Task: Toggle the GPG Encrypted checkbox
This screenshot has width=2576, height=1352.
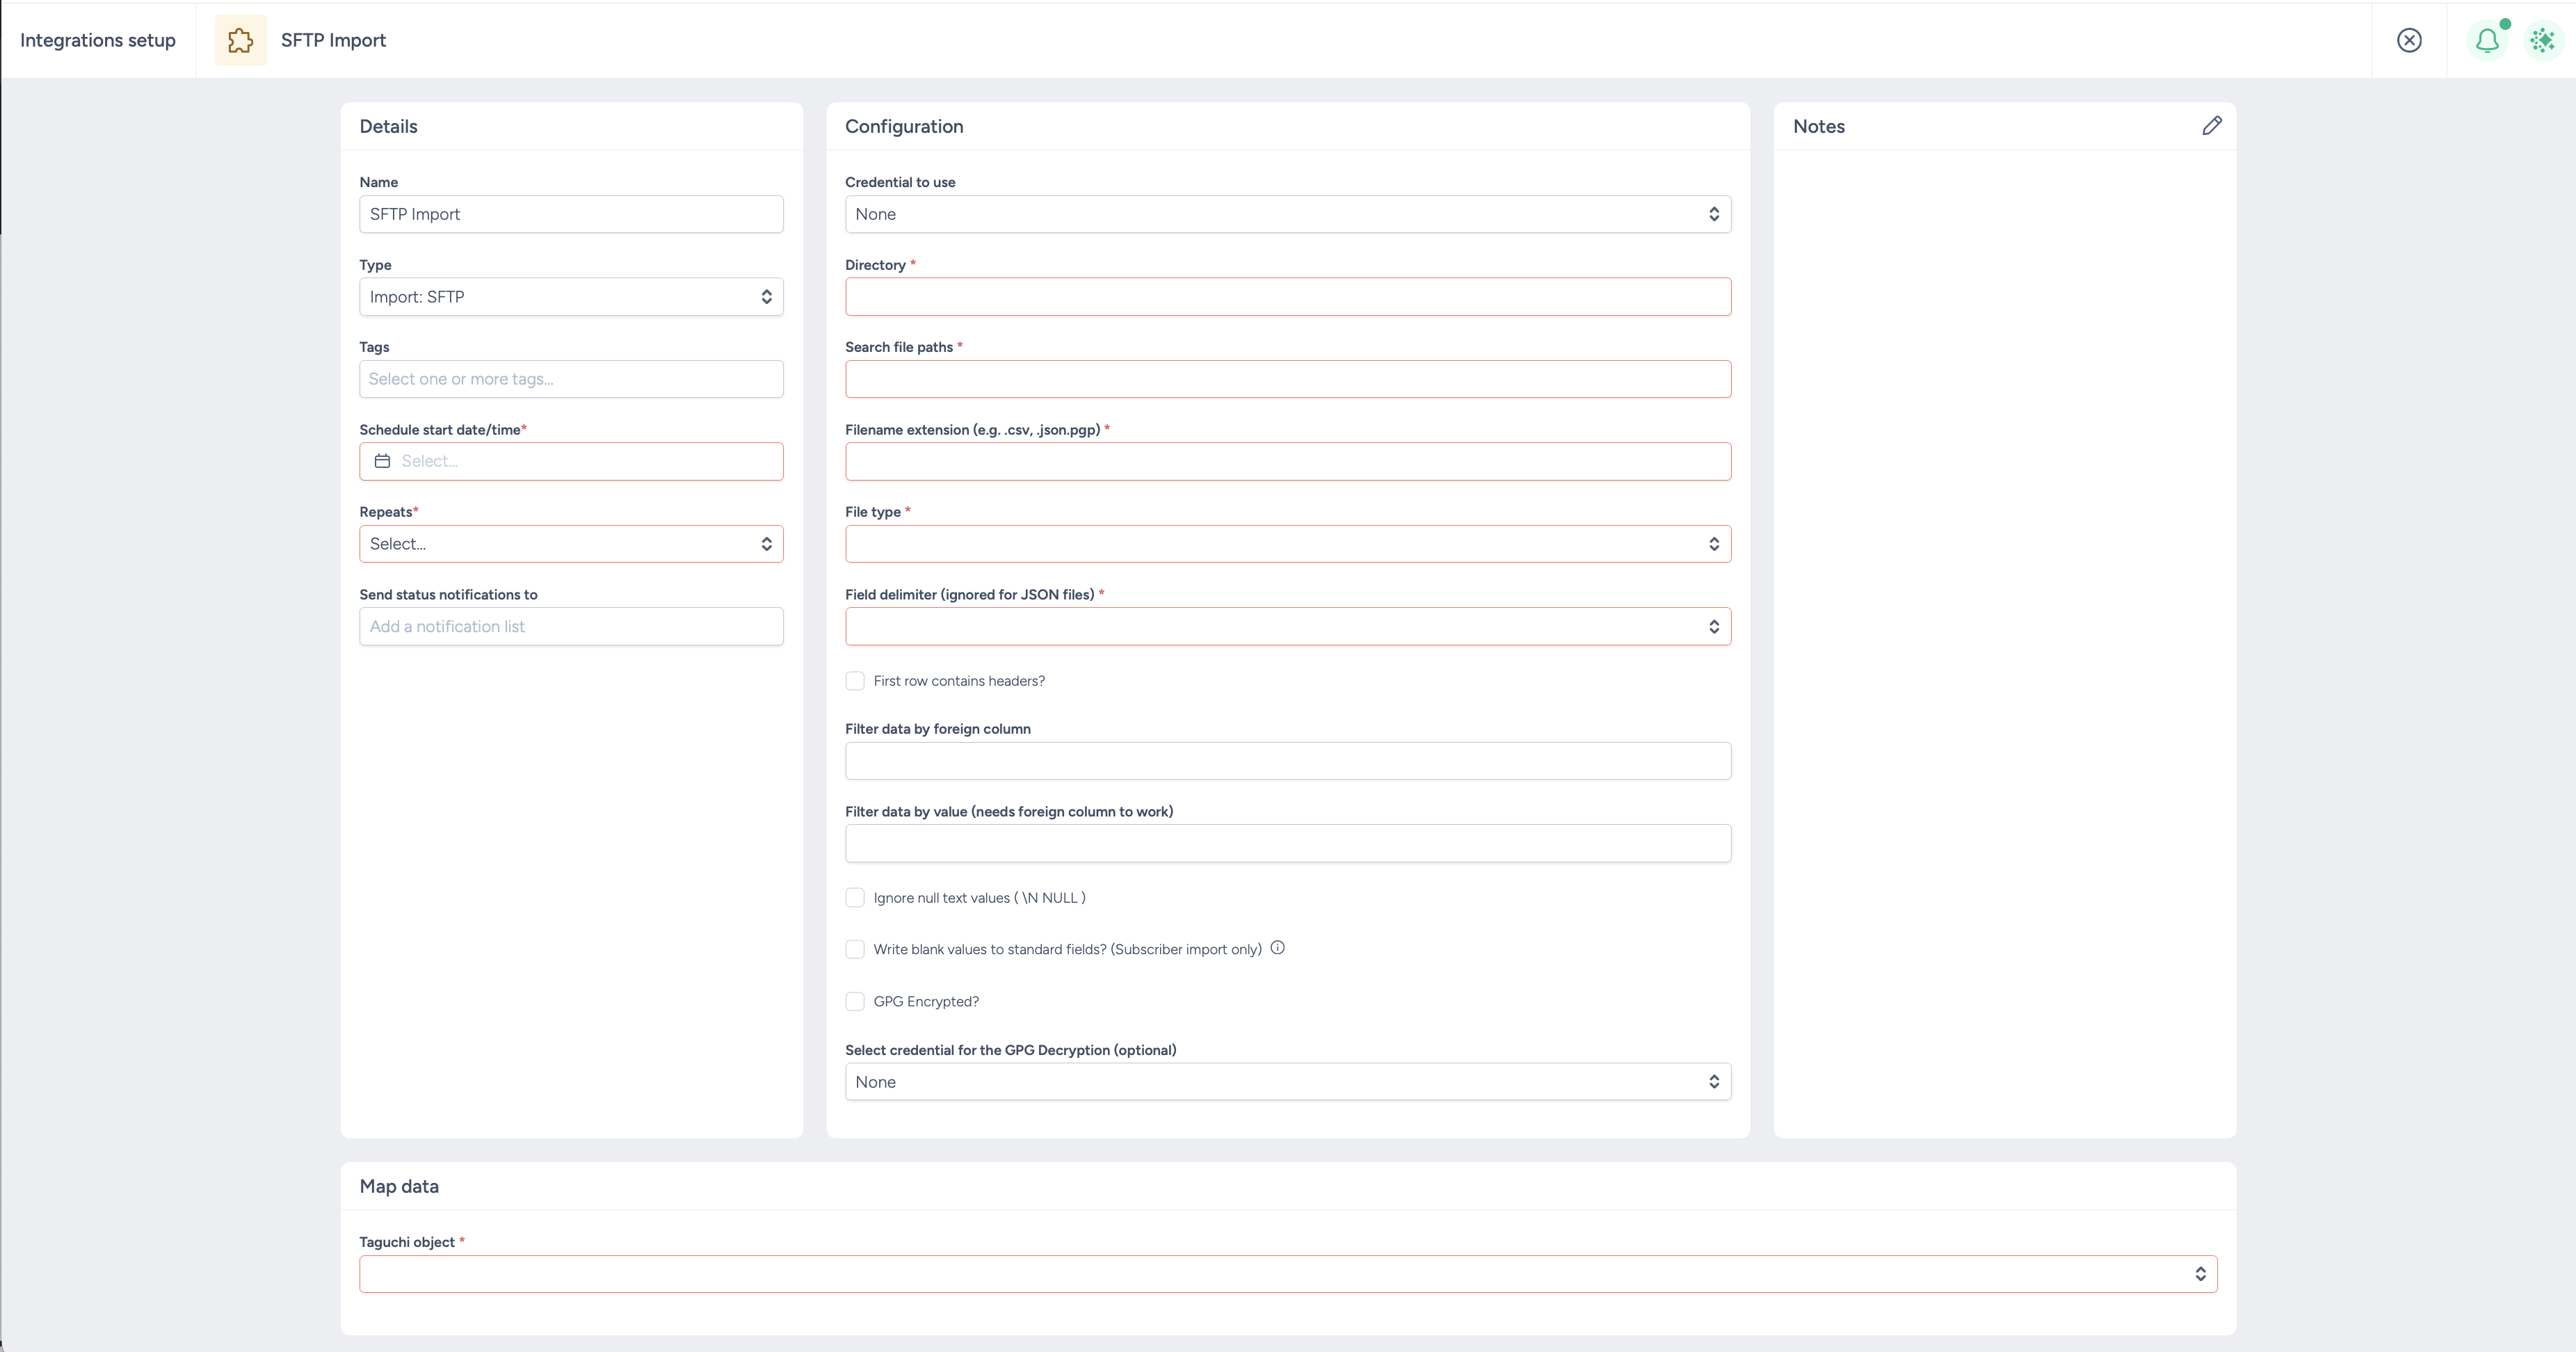Action: click(855, 1001)
